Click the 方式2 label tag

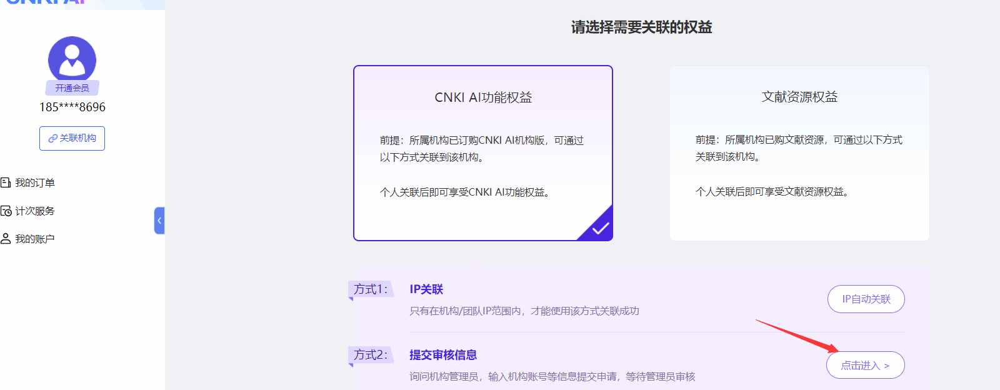pos(371,355)
